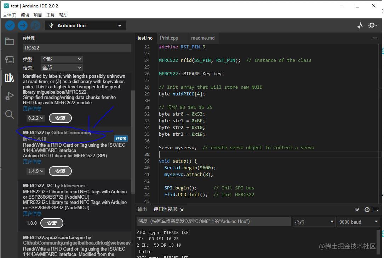Clear serial output with the lines icon
Image resolution: width=384 pixels, height=258 pixels.
[376, 210]
